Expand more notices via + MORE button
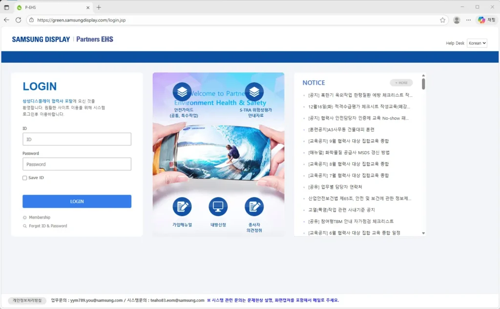This screenshot has height=309, width=500. click(400, 83)
